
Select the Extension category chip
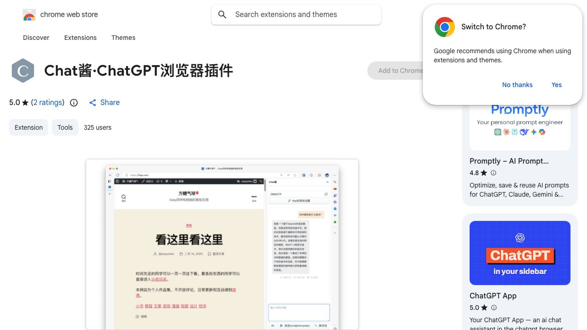pyautogui.click(x=28, y=127)
